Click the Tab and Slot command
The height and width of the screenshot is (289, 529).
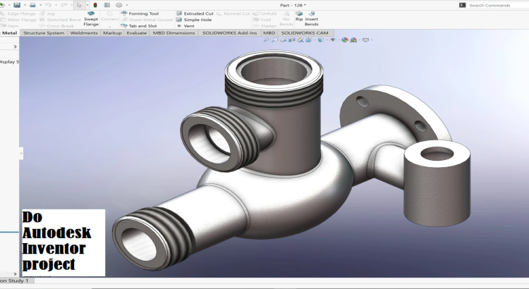pyautogui.click(x=139, y=25)
